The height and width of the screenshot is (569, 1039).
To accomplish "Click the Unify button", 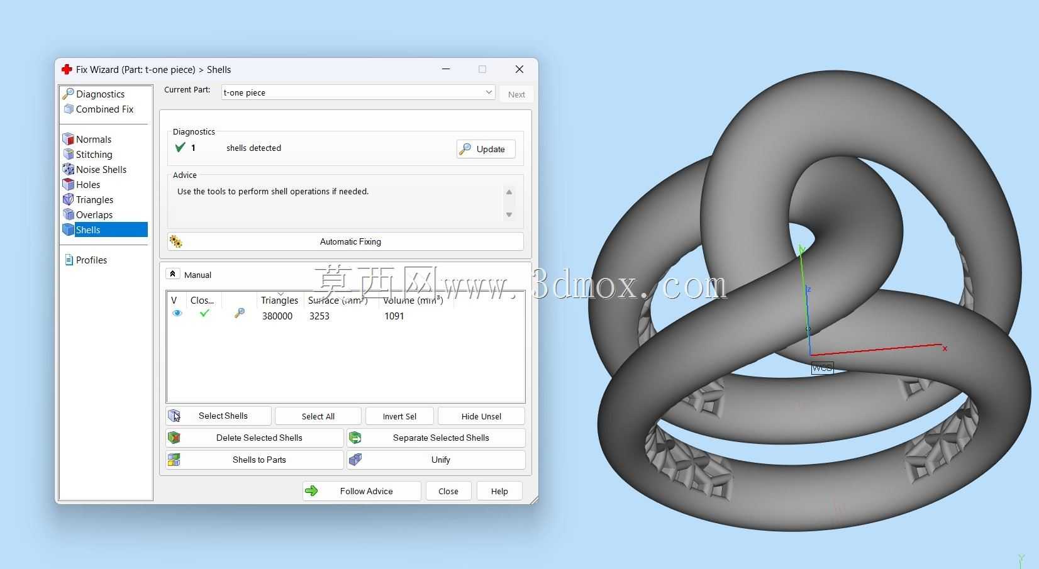I will coord(436,460).
